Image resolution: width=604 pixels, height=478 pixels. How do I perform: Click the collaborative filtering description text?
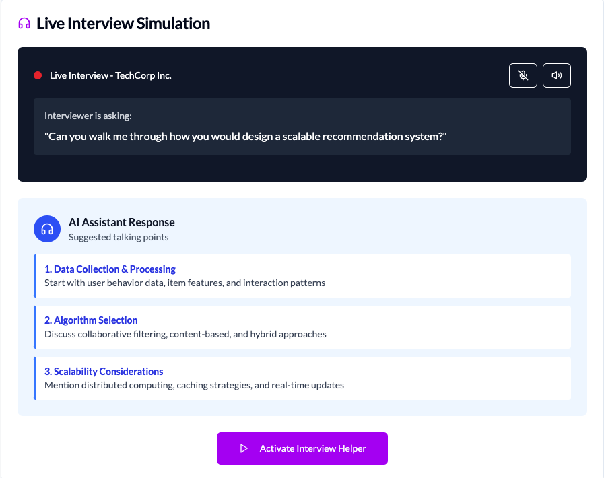pyautogui.click(x=185, y=334)
